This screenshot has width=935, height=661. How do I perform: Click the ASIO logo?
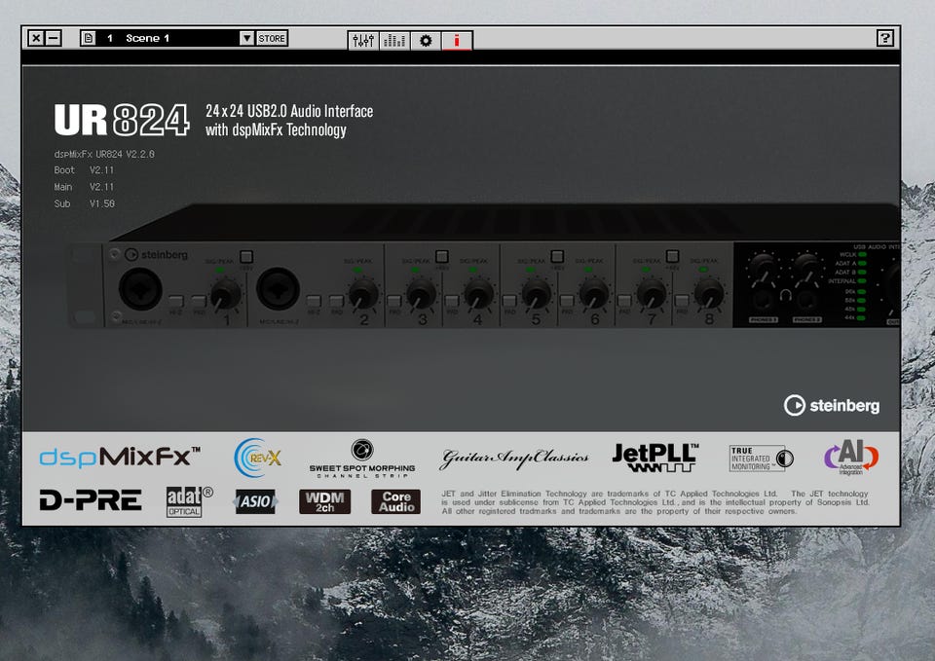pos(255,501)
